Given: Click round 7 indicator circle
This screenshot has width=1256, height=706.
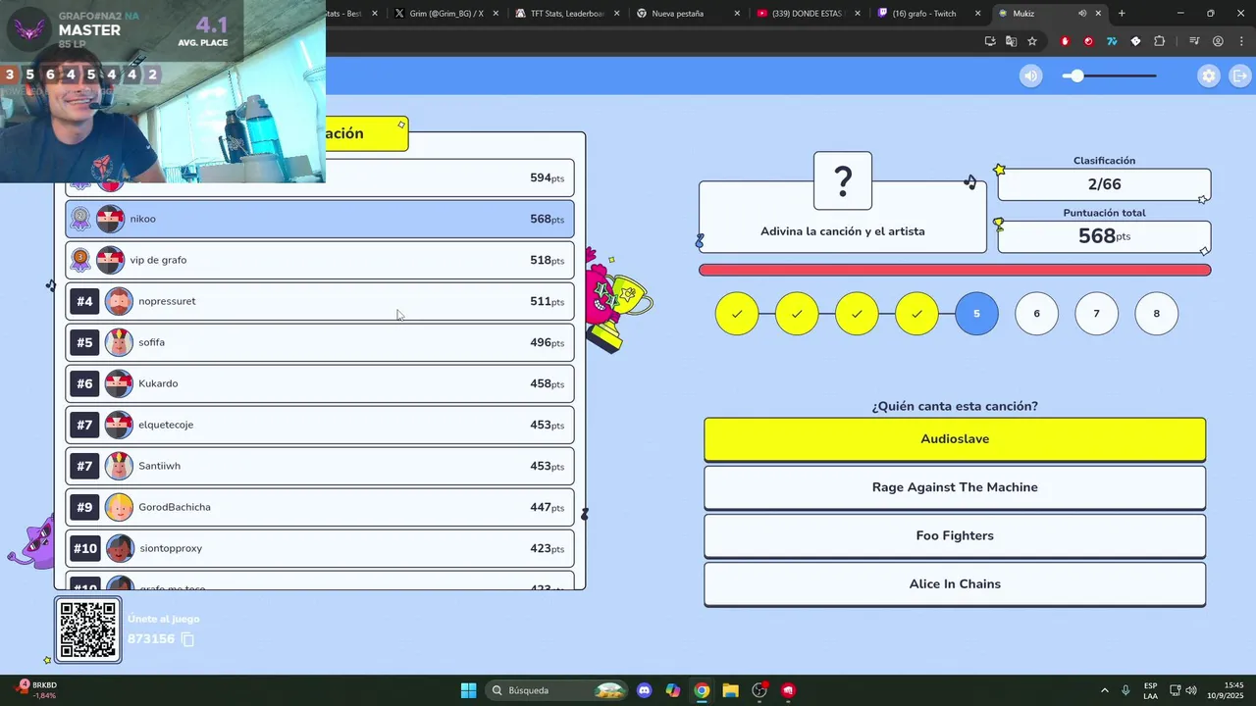Looking at the screenshot, I should click(x=1096, y=314).
